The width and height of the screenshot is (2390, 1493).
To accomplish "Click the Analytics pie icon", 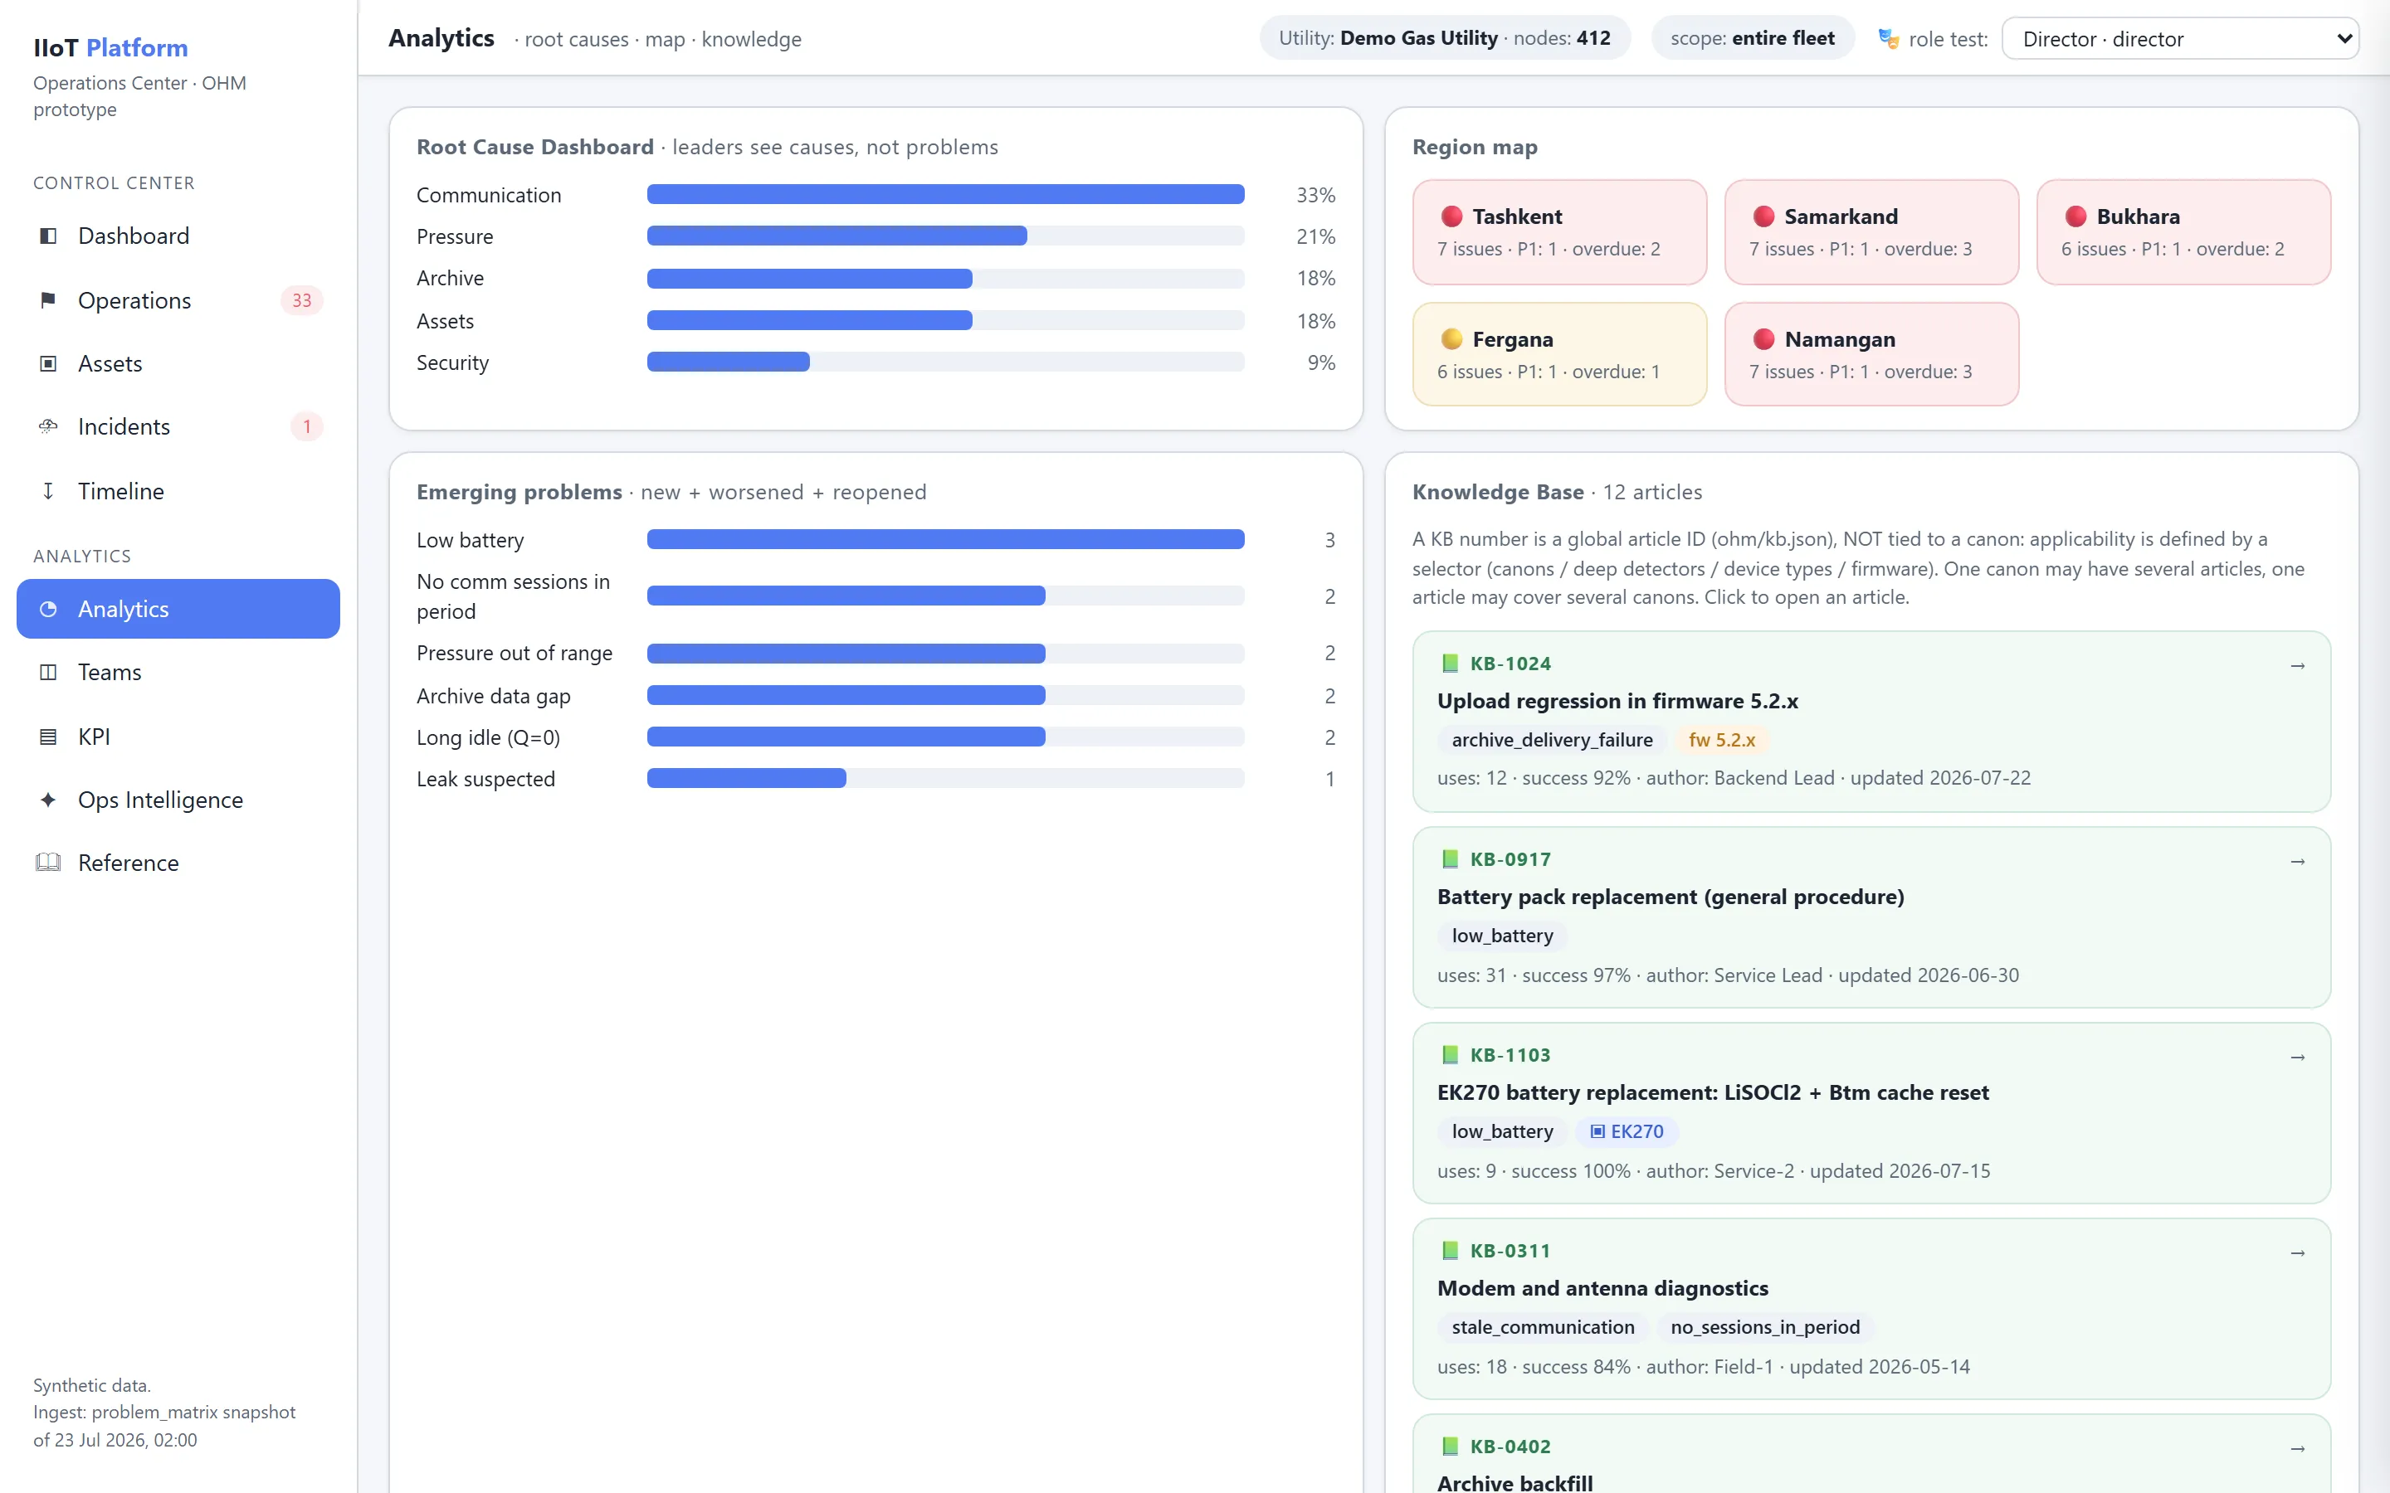I will click(x=47, y=610).
